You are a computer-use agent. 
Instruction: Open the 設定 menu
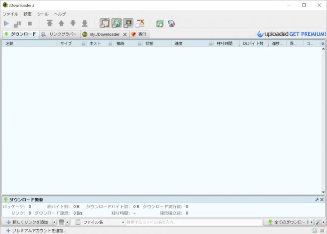coord(28,14)
